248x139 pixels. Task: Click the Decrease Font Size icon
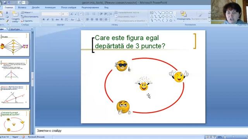(x=76, y=14)
